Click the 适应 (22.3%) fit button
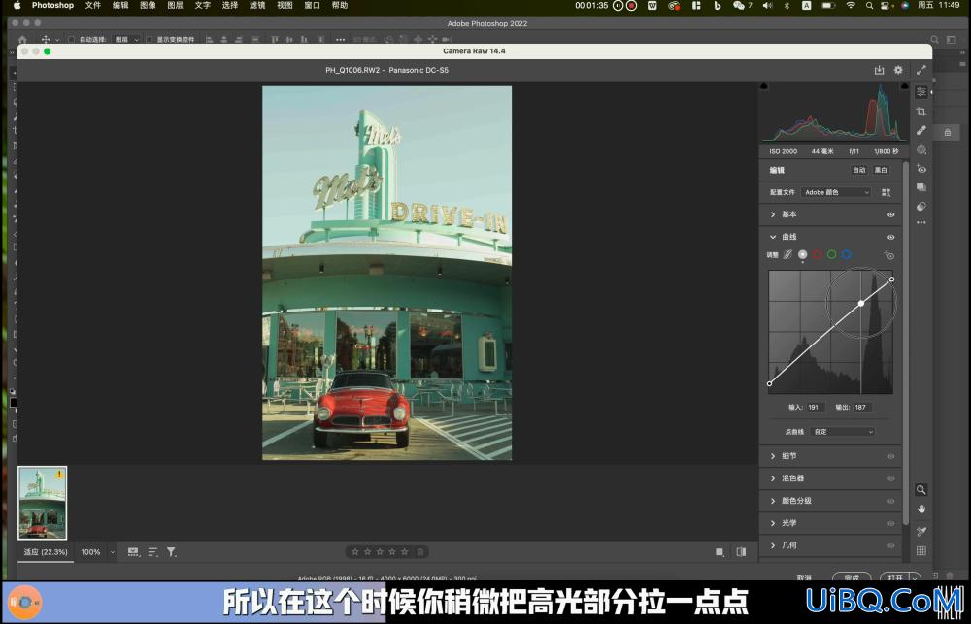The width and height of the screenshot is (971, 624). [46, 551]
